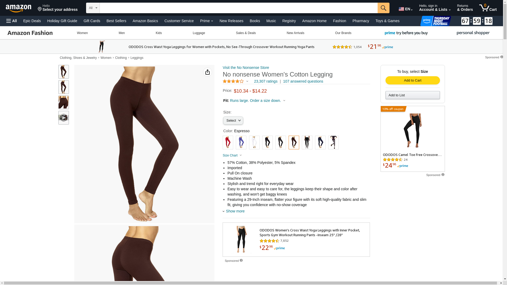Open the All hamburger menu
507x285 pixels.
12,21
